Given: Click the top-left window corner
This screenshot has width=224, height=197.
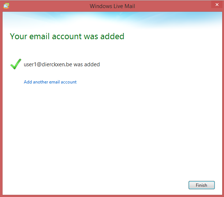Looking at the screenshot, I should coord(1,1).
